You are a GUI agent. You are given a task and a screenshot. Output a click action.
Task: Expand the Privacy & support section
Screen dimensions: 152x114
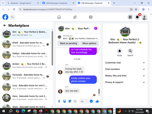pyautogui.click(x=125, y=82)
